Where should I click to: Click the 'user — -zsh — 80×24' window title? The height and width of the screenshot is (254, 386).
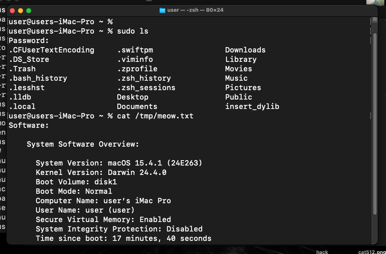point(195,10)
